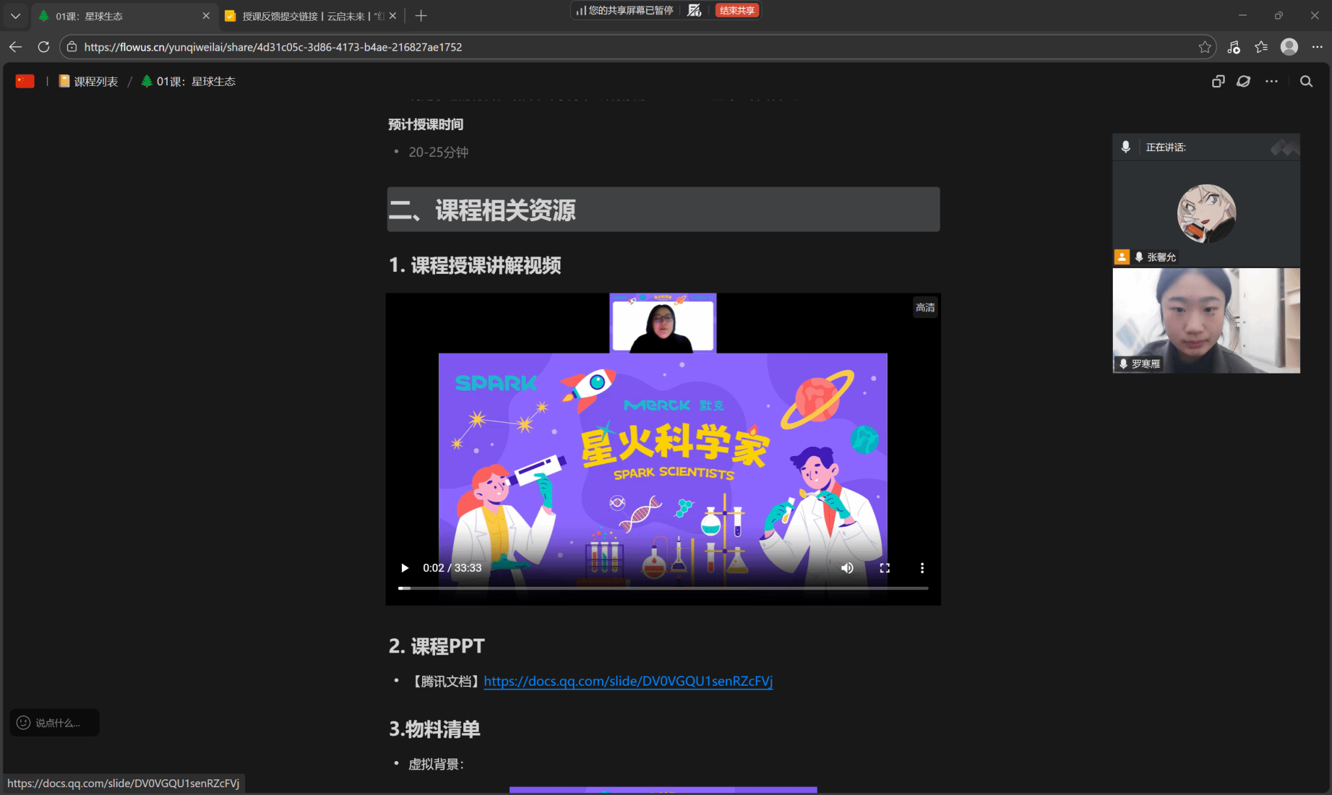Refresh the current page
Viewport: 1332px width, 795px height.
pos(44,47)
